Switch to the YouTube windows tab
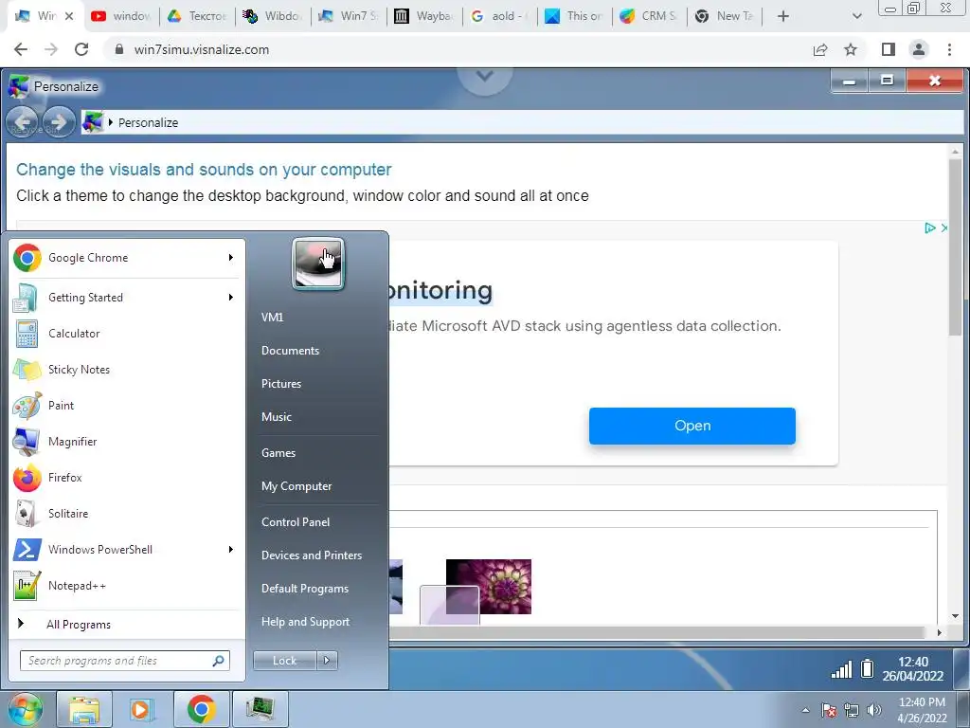This screenshot has width=970, height=728. [x=121, y=16]
